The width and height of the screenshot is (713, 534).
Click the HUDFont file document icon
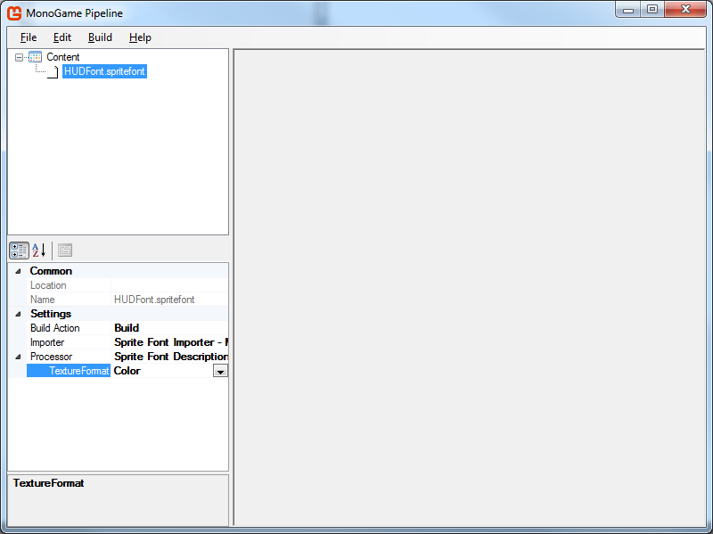[x=53, y=72]
